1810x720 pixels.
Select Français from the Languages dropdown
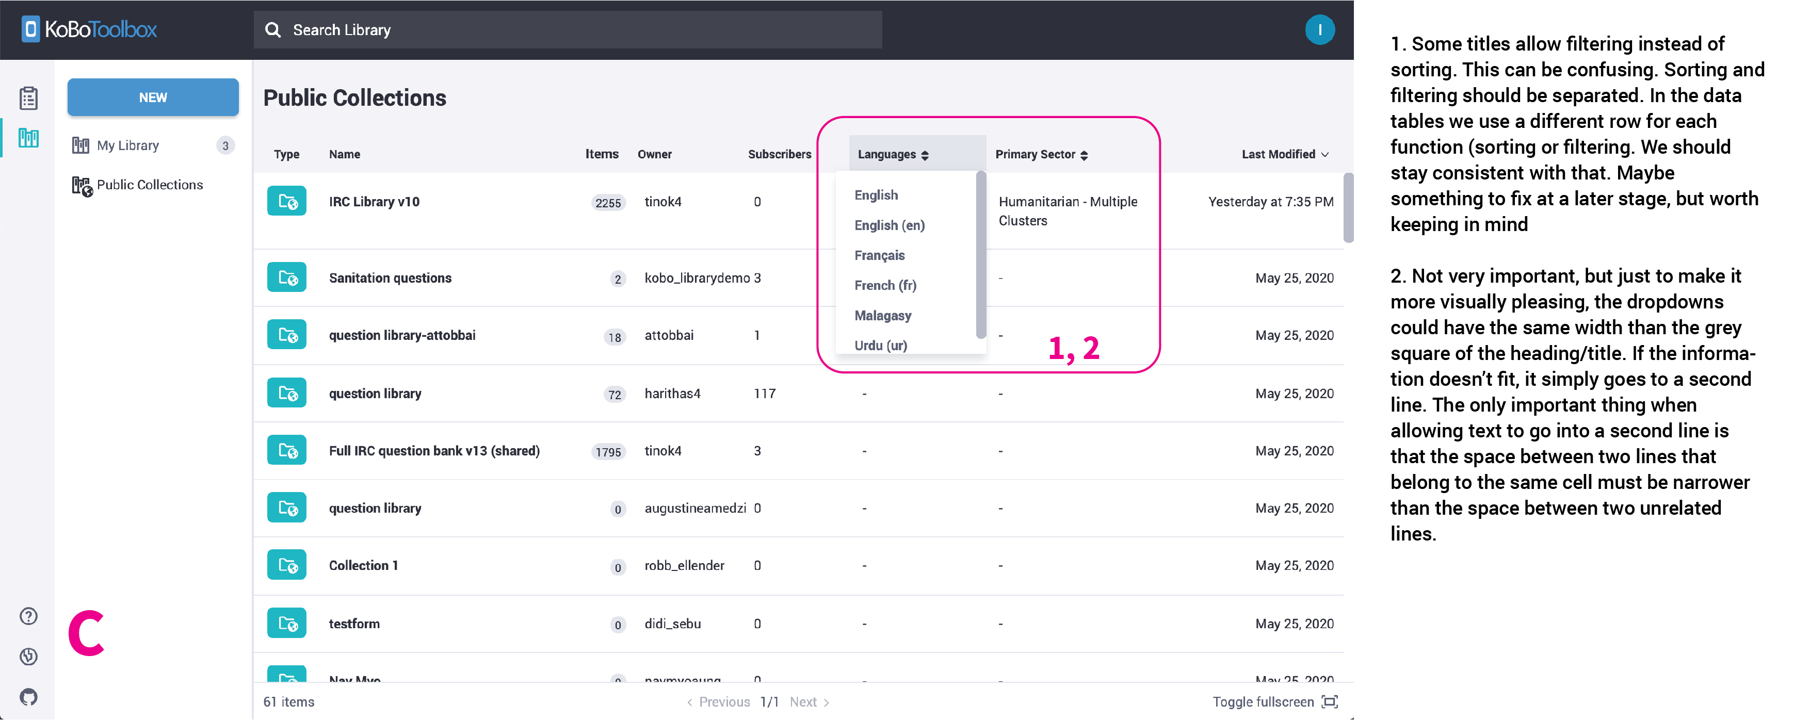click(x=879, y=255)
